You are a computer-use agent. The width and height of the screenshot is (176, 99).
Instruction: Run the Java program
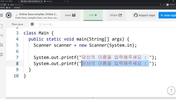pos(93,15)
